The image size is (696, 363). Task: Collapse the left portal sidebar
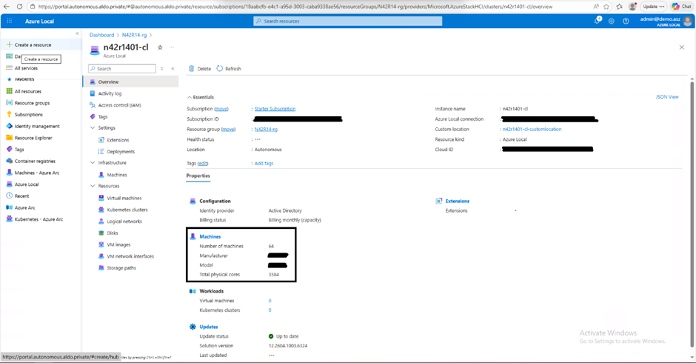click(77, 33)
